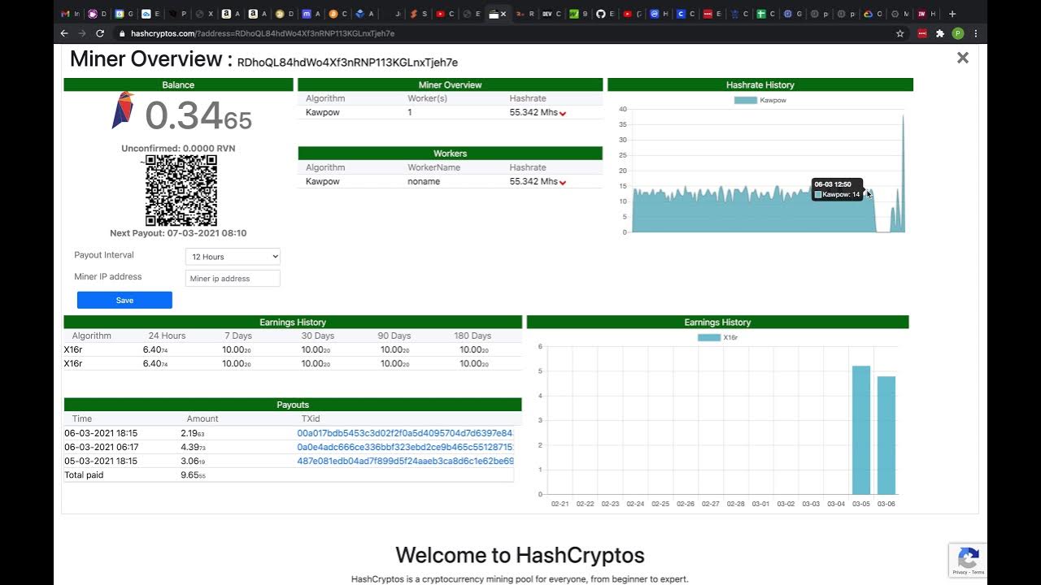Open the red extension icon in the toolbar

922,33
